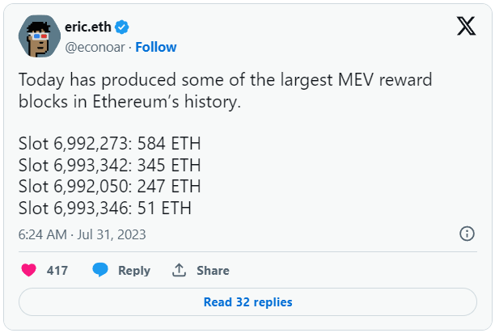
Task: Click the share upload arrow icon
Action: [179, 270]
